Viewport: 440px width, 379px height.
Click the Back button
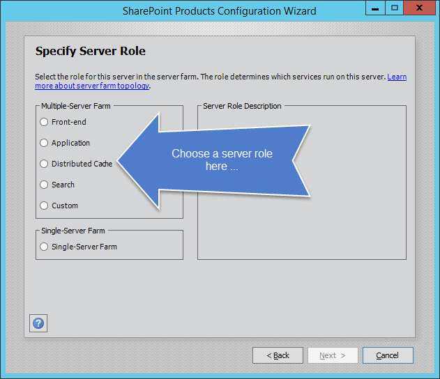[278, 355]
